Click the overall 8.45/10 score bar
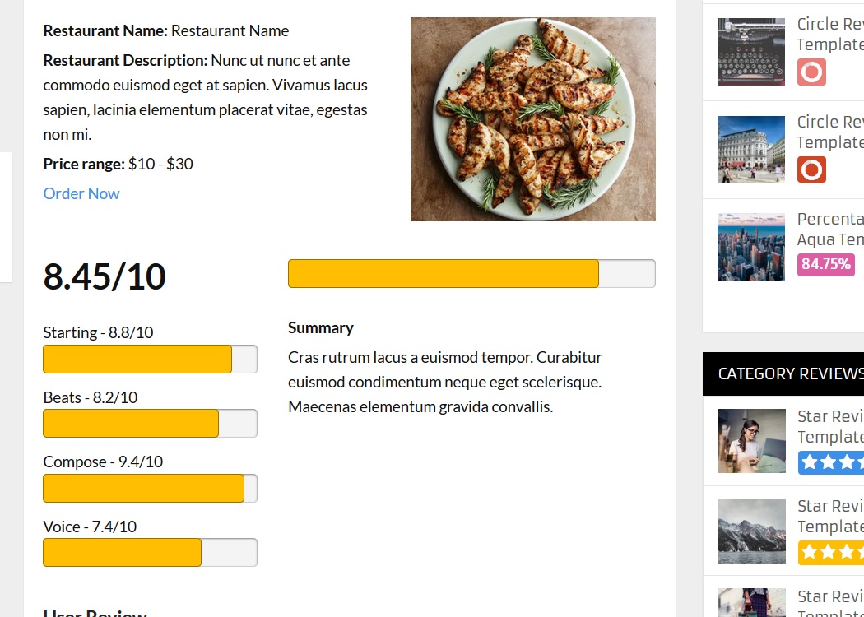This screenshot has width=864, height=617. [x=471, y=274]
